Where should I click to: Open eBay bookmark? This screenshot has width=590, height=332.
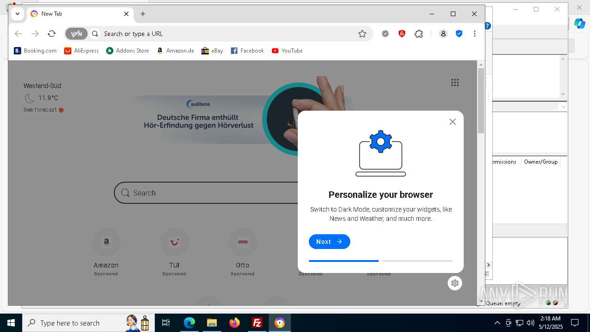[212, 51]
